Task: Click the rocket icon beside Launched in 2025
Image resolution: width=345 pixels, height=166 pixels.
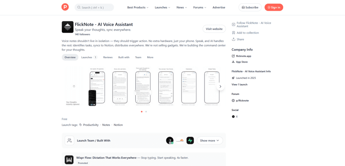Action: 233,78
